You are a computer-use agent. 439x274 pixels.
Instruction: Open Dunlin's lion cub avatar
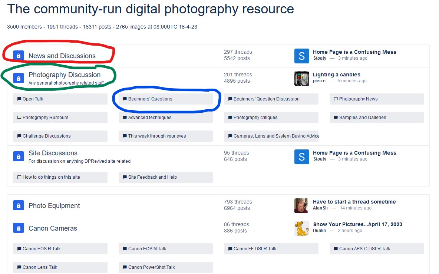tap(302, 228)
